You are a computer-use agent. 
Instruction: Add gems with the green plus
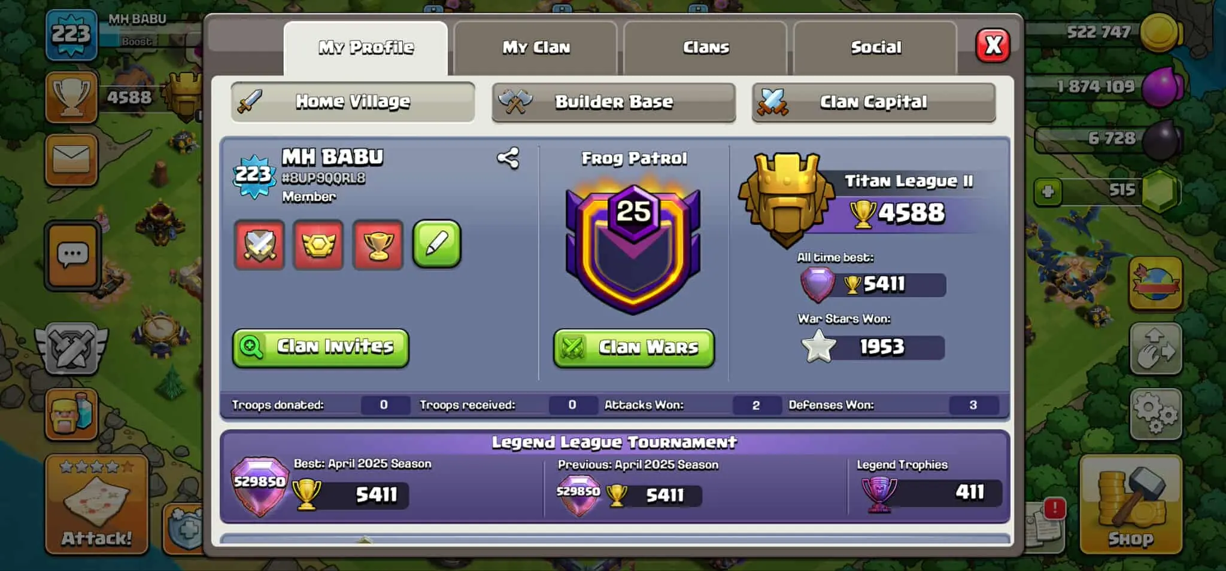tap(1048, 192)
